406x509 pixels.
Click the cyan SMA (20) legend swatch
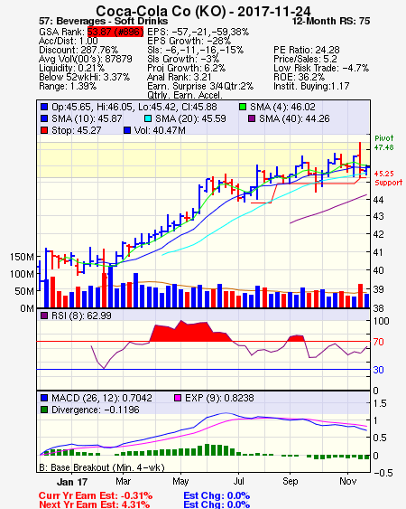point(148,118)
